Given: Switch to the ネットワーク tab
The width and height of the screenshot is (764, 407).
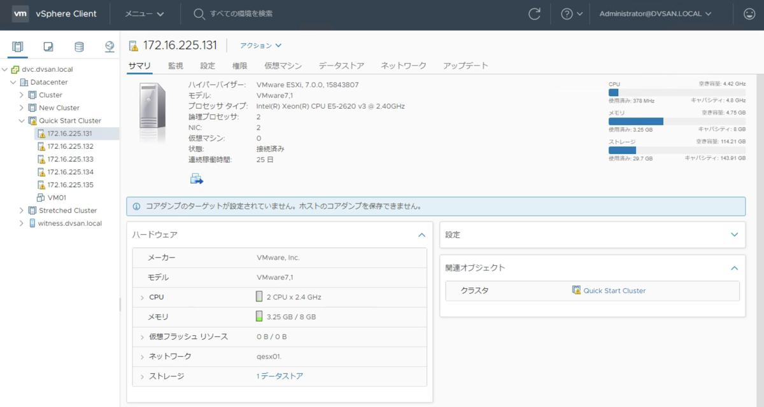Looking at the screenshot, I should click(404, 66).
